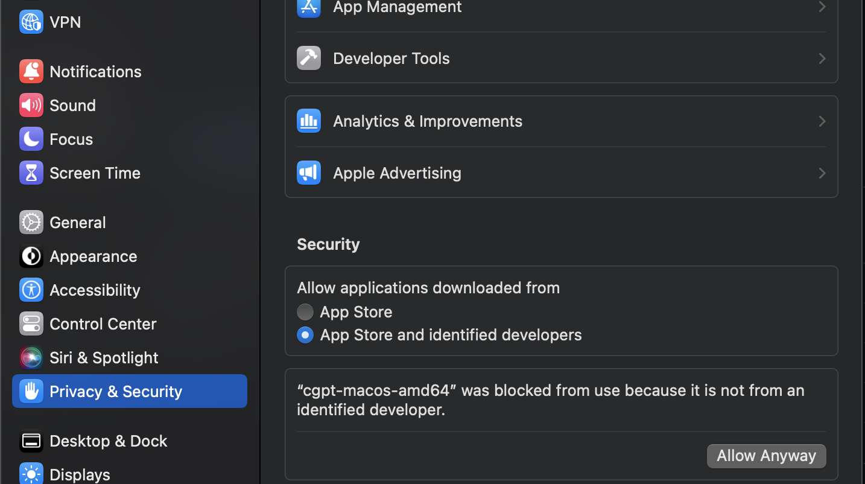The height and width of the screenshot is (484, 865).
Task: Select App Store and identified developers option
Action: tap(305, 335)
